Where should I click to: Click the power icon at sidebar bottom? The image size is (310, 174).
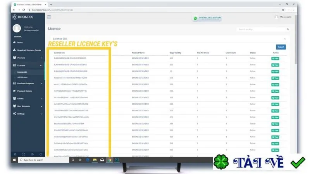pyautogui.click(x=41, y=154)
